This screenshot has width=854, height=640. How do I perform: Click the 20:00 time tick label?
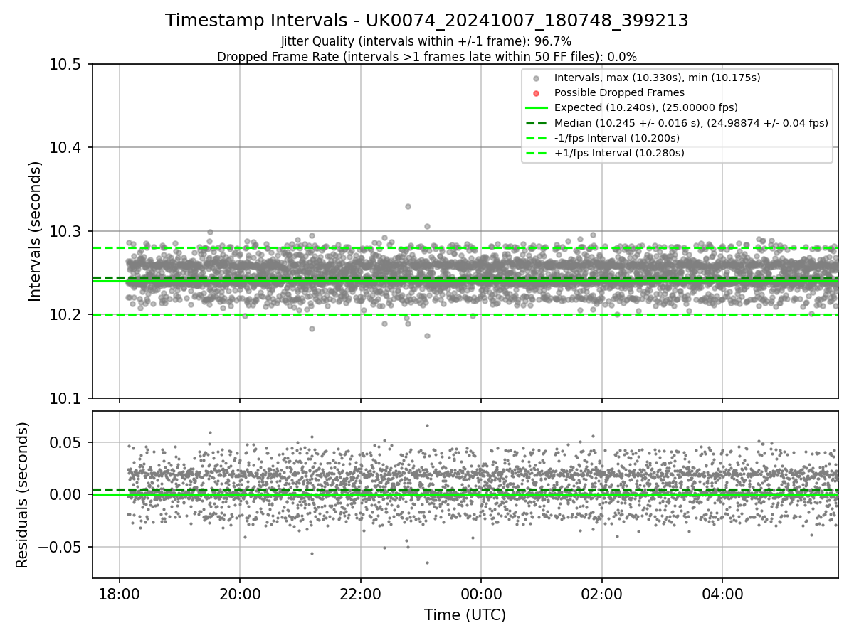tap(240, 593)
